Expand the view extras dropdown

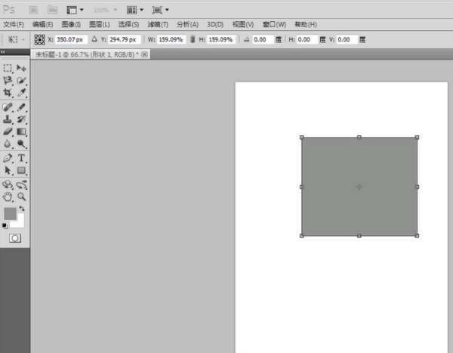coord(76,11)
